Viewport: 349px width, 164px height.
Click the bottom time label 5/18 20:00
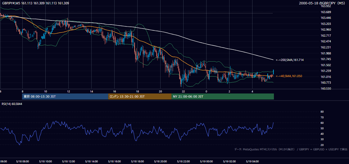click(x=160, y=161)
